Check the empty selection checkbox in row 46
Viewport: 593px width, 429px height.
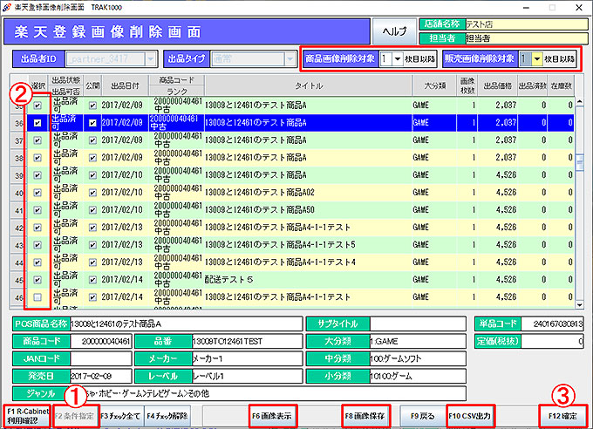[37, 298]
